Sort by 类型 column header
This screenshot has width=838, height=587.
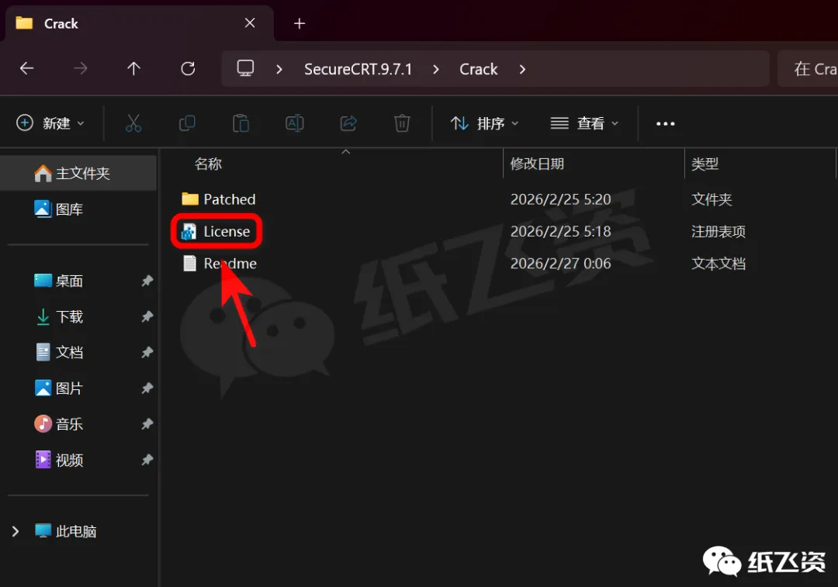click(x=705, y=164)
